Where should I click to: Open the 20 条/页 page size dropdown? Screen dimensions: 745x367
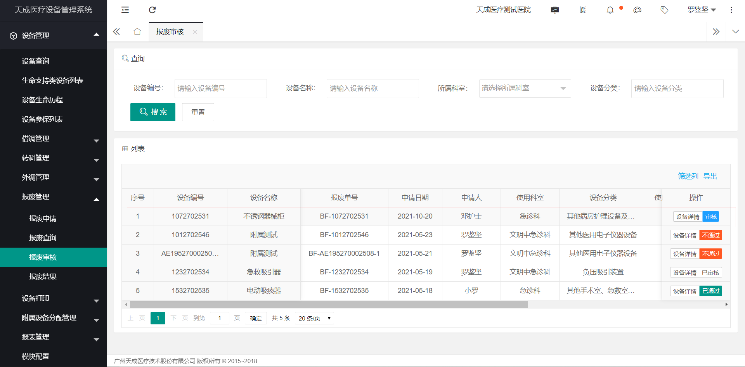pos(314,318)
